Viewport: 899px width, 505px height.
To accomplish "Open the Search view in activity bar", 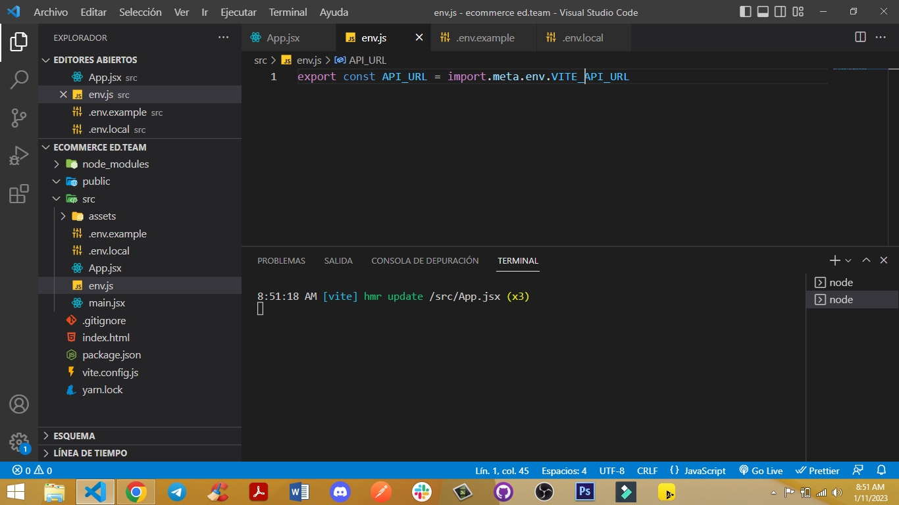I will (19, 80).
